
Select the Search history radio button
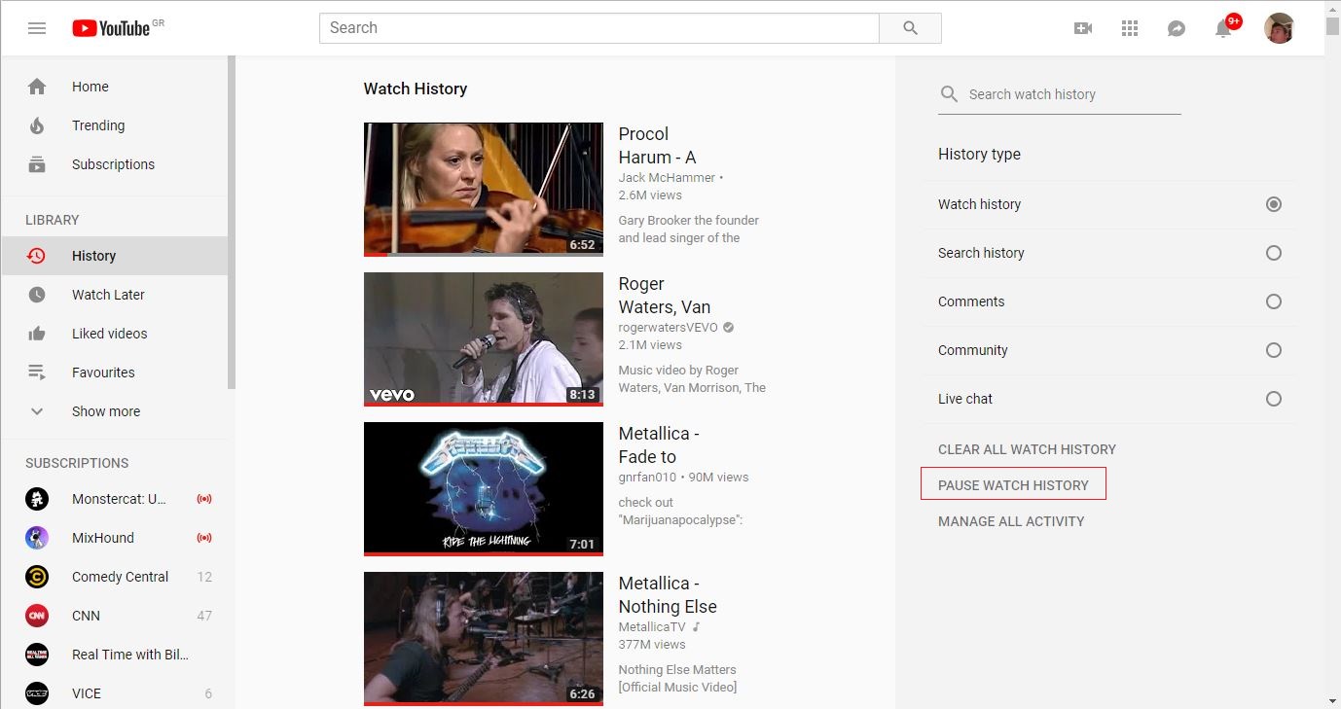1274,253
